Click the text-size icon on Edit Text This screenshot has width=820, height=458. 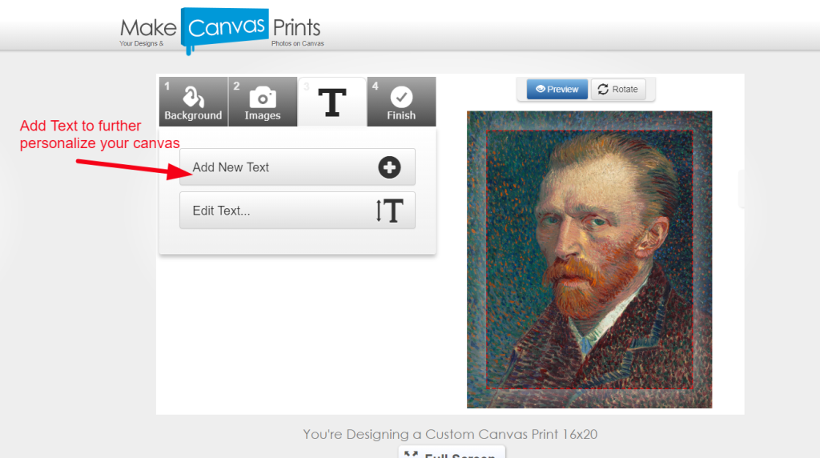tap(390, 210)
